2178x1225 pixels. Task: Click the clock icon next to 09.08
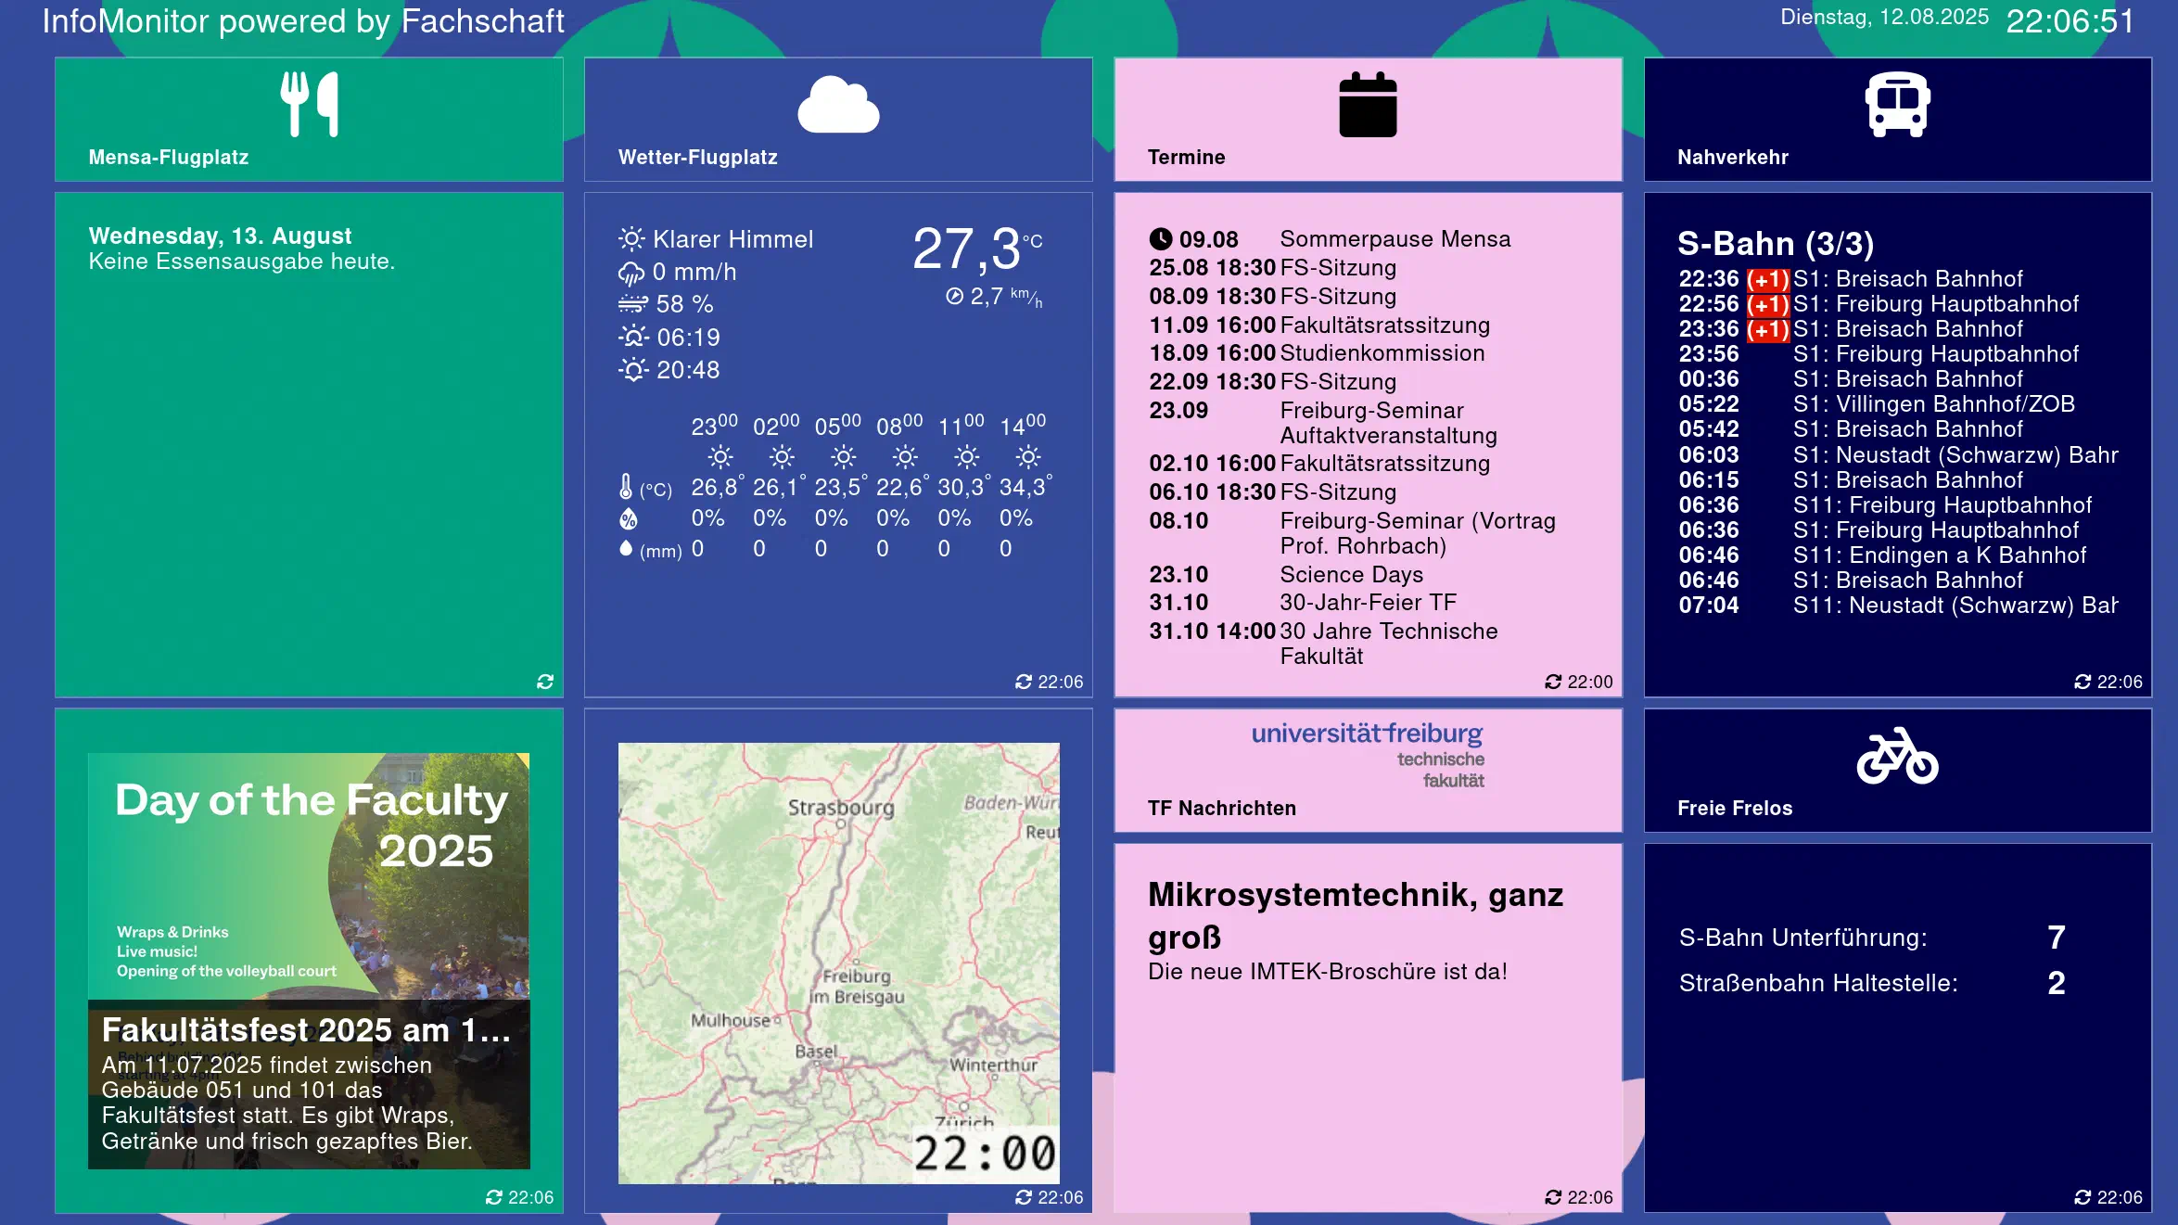[1160, 239]
